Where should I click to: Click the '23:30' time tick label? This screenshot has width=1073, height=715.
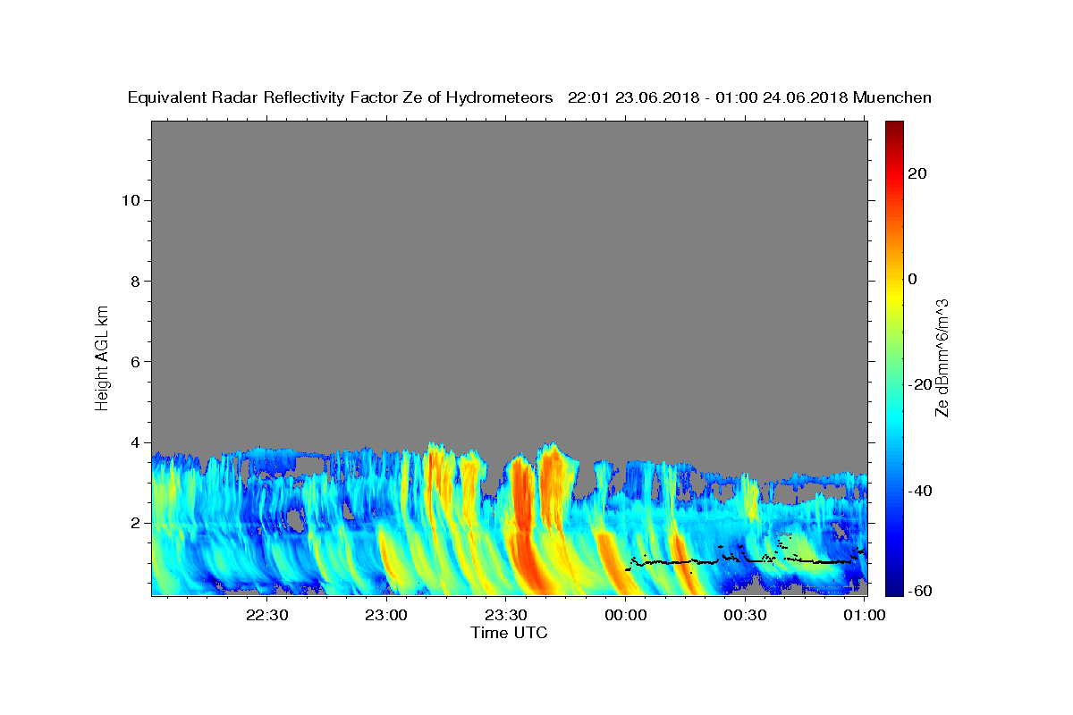(506, 615)
